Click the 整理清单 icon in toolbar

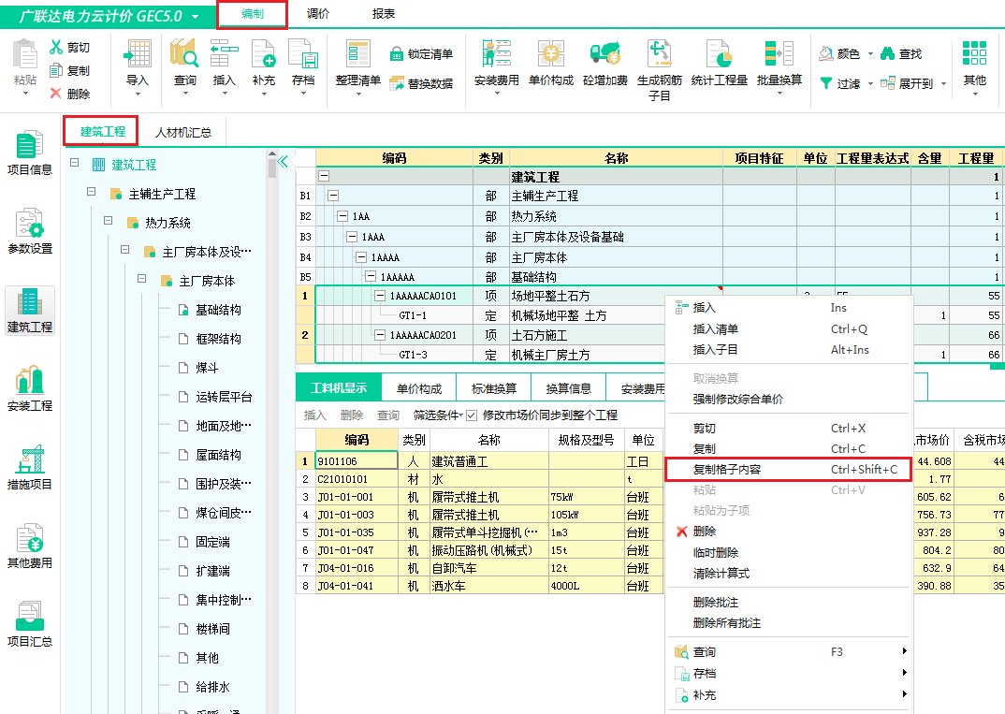357,54
